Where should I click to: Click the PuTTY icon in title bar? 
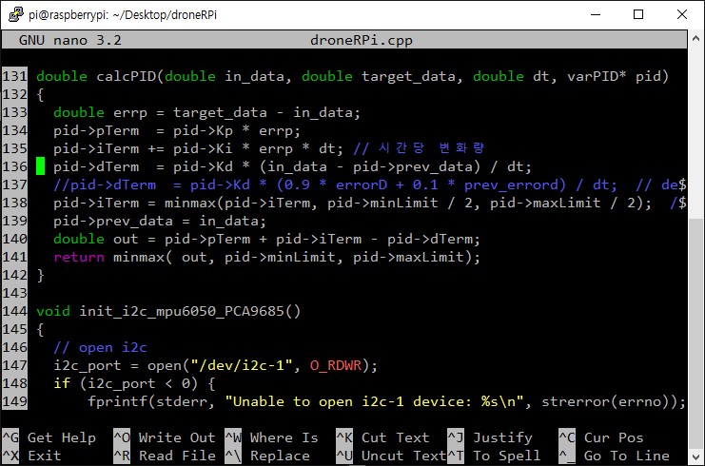tap(13, 14)
